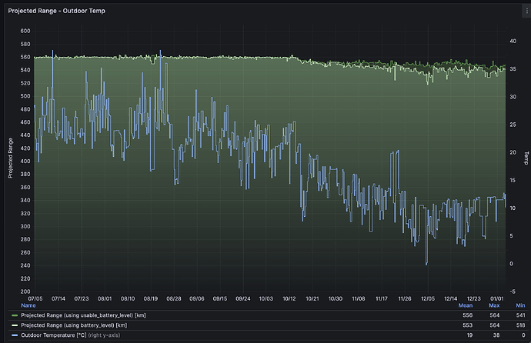The image size is (531, 343).
Task: Sort legend by Min column
Action: click(x=520, y=305)
